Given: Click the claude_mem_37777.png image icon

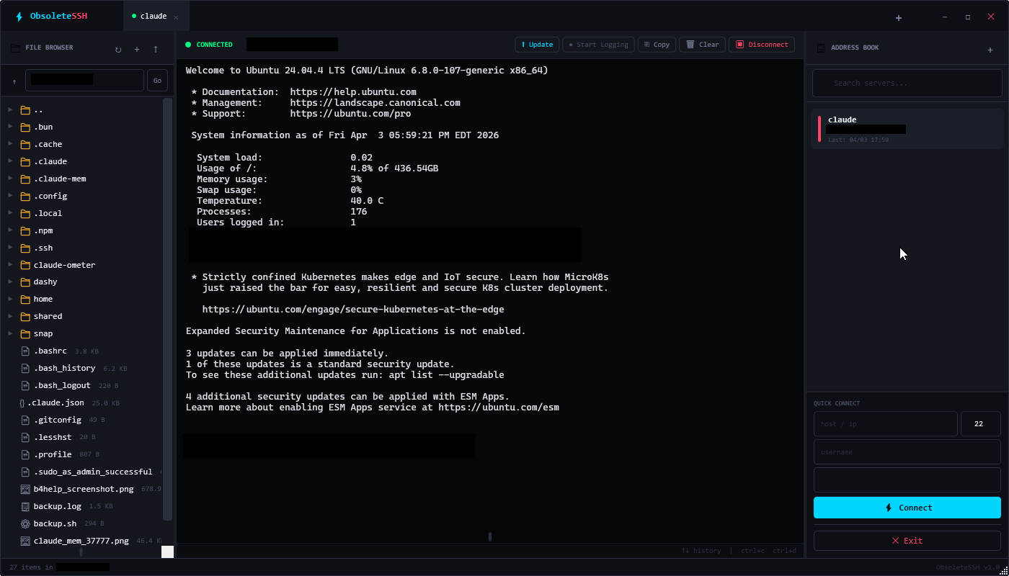Looking at the screenshot, I should click(x=26, y=541).
